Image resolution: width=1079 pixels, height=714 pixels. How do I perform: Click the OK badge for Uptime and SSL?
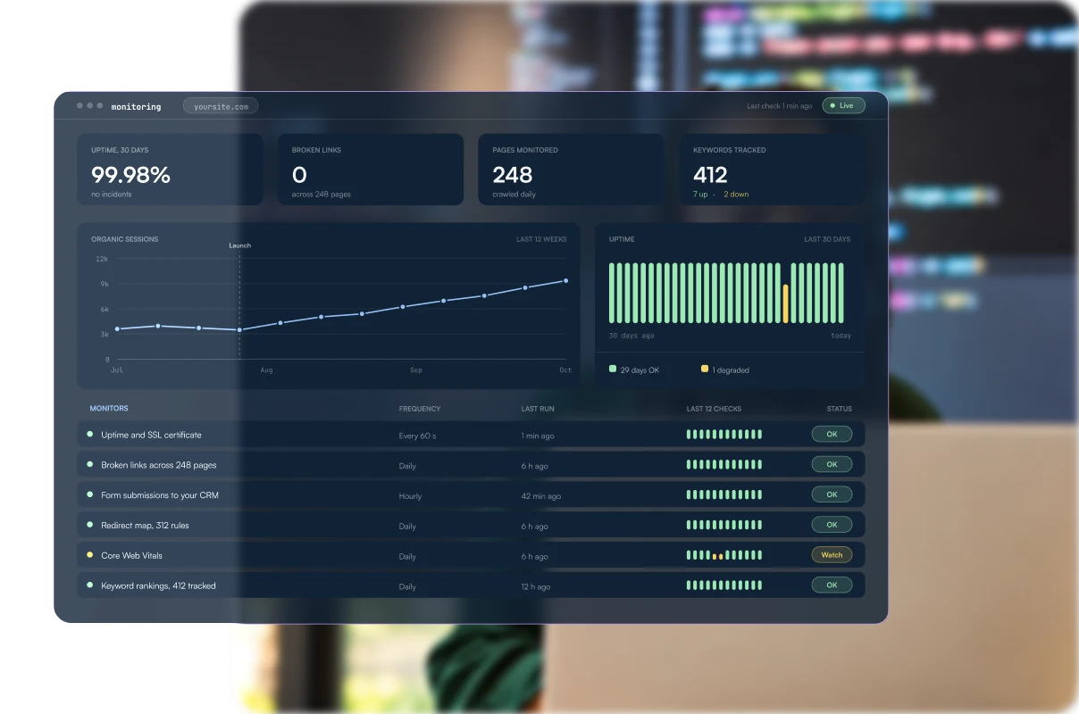coord(832,435)
